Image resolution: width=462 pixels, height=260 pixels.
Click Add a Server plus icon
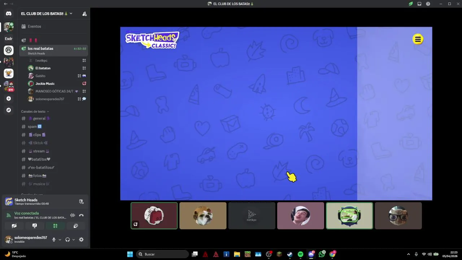pyautogui.click(x=9, y=99)
